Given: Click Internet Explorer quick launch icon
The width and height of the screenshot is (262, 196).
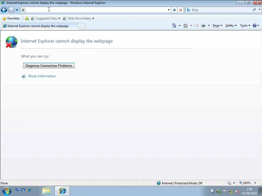Looking at the screenshot, I should pyautogui.click(x=29, y=190).
